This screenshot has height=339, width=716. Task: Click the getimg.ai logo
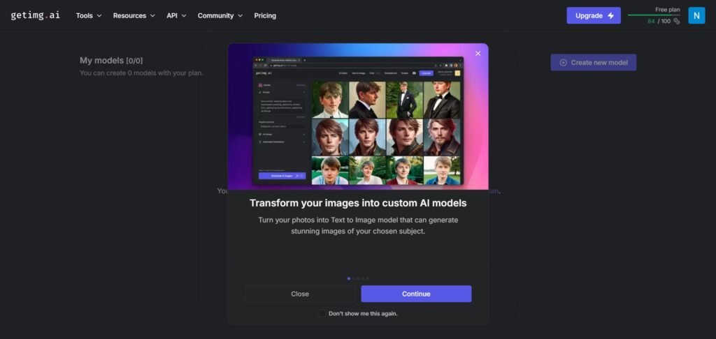(x=36, y=15)
